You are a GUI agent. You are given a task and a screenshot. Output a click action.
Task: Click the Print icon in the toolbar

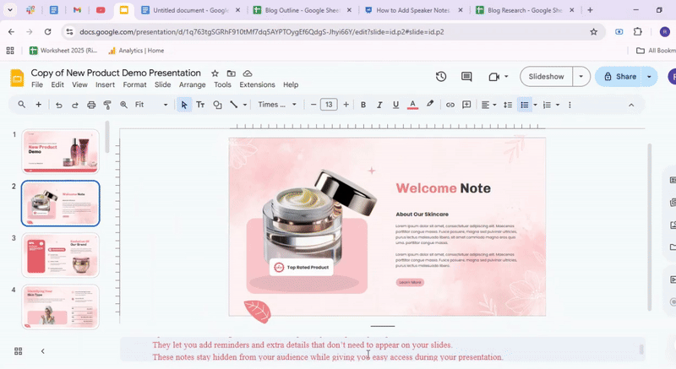point(91,105)
